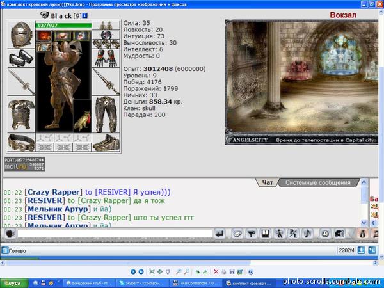384x288 pixels.
Task: Zoom out using the viewer magnifier minus
Action: click(187, 271)
